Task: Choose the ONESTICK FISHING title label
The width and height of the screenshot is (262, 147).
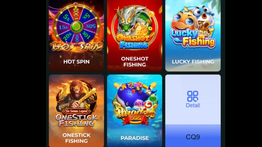Action: point(77,138)
